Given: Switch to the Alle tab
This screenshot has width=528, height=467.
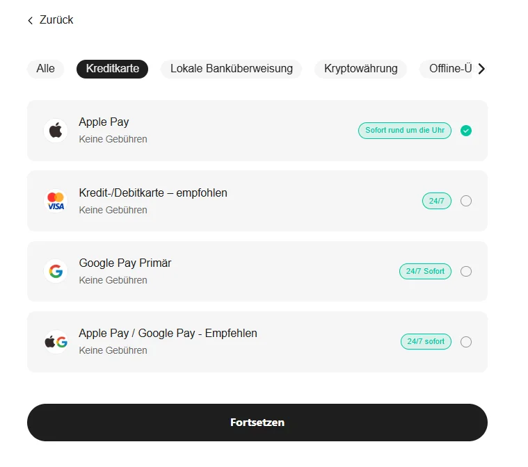Looking at the screenshot, I should (45, 69).
